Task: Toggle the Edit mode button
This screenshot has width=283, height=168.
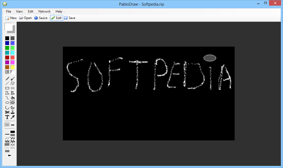Action: (x=57, y=18)
